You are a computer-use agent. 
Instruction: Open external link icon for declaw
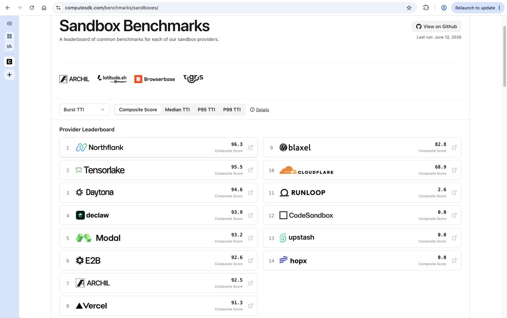point(251,215)
